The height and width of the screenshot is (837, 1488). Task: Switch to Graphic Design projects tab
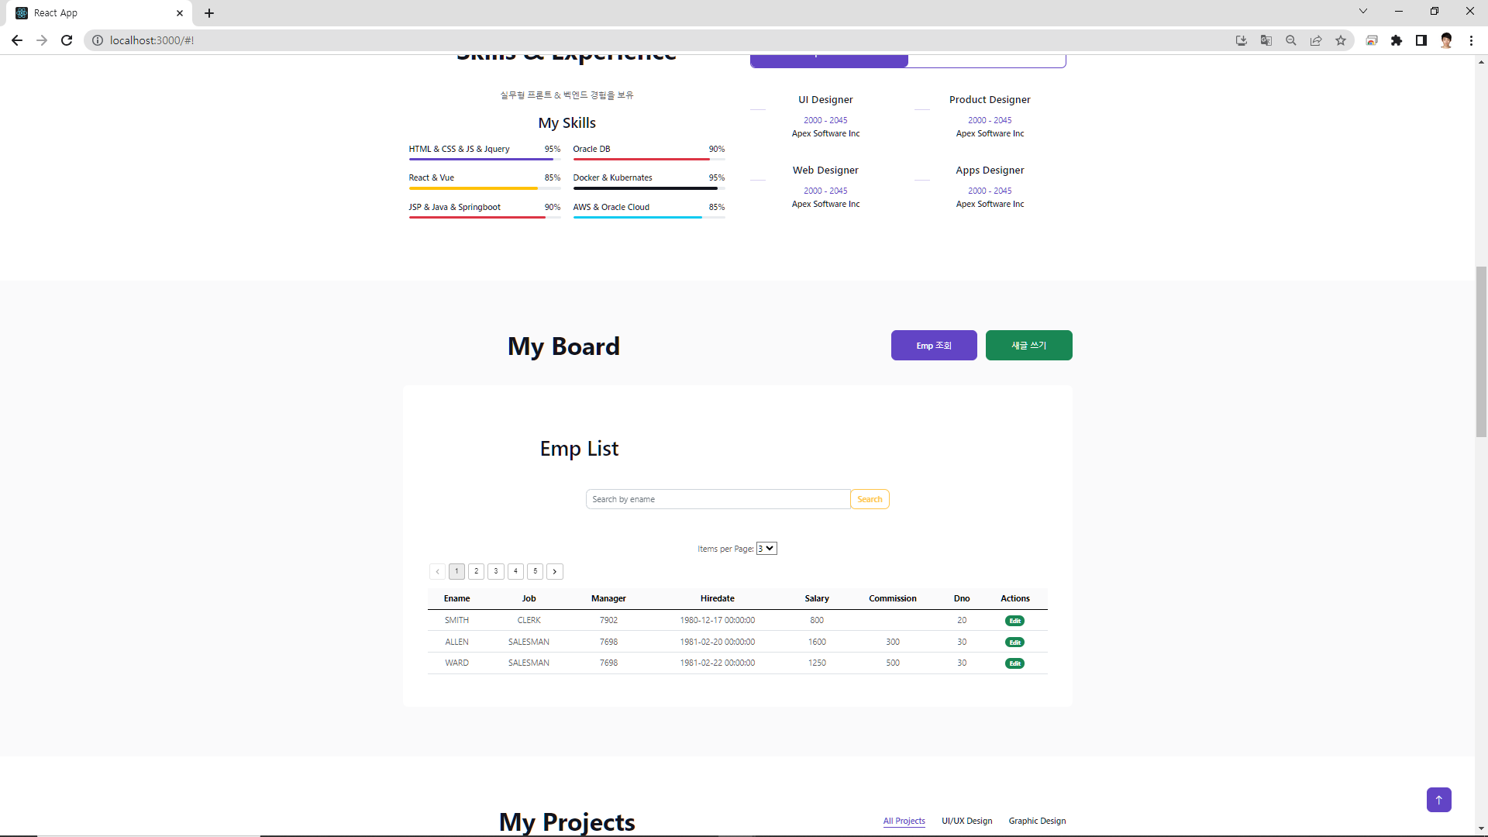(1037, 821)
